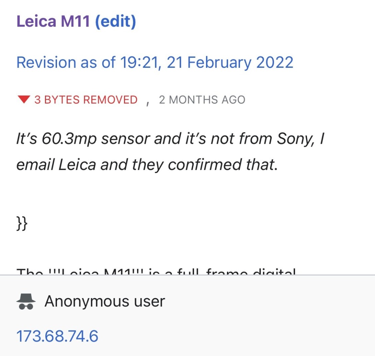The height and width of the screenshot is (356, 375).
Task: Click the word 'Sony' in the italic text
Action: point(294,139)
